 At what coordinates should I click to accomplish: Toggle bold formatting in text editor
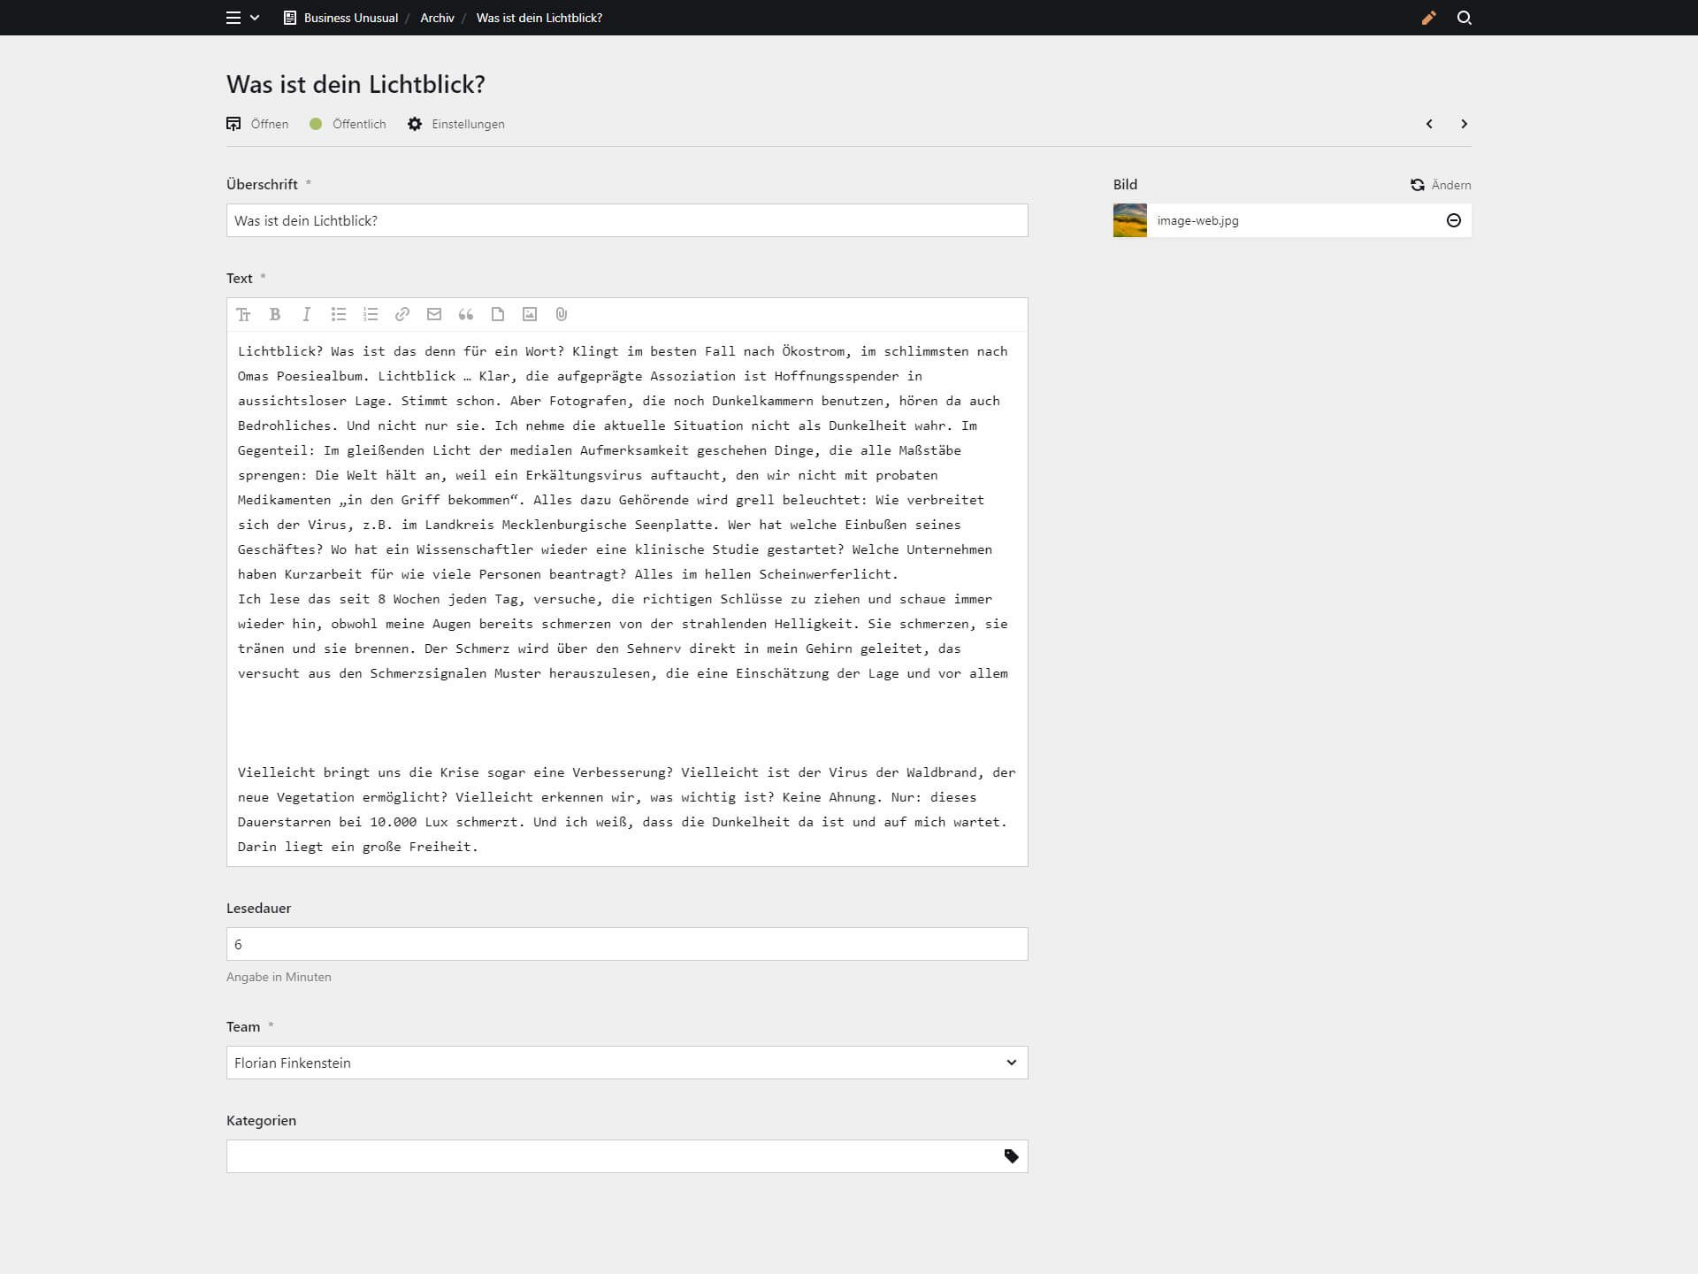click(x=275, y=314)
